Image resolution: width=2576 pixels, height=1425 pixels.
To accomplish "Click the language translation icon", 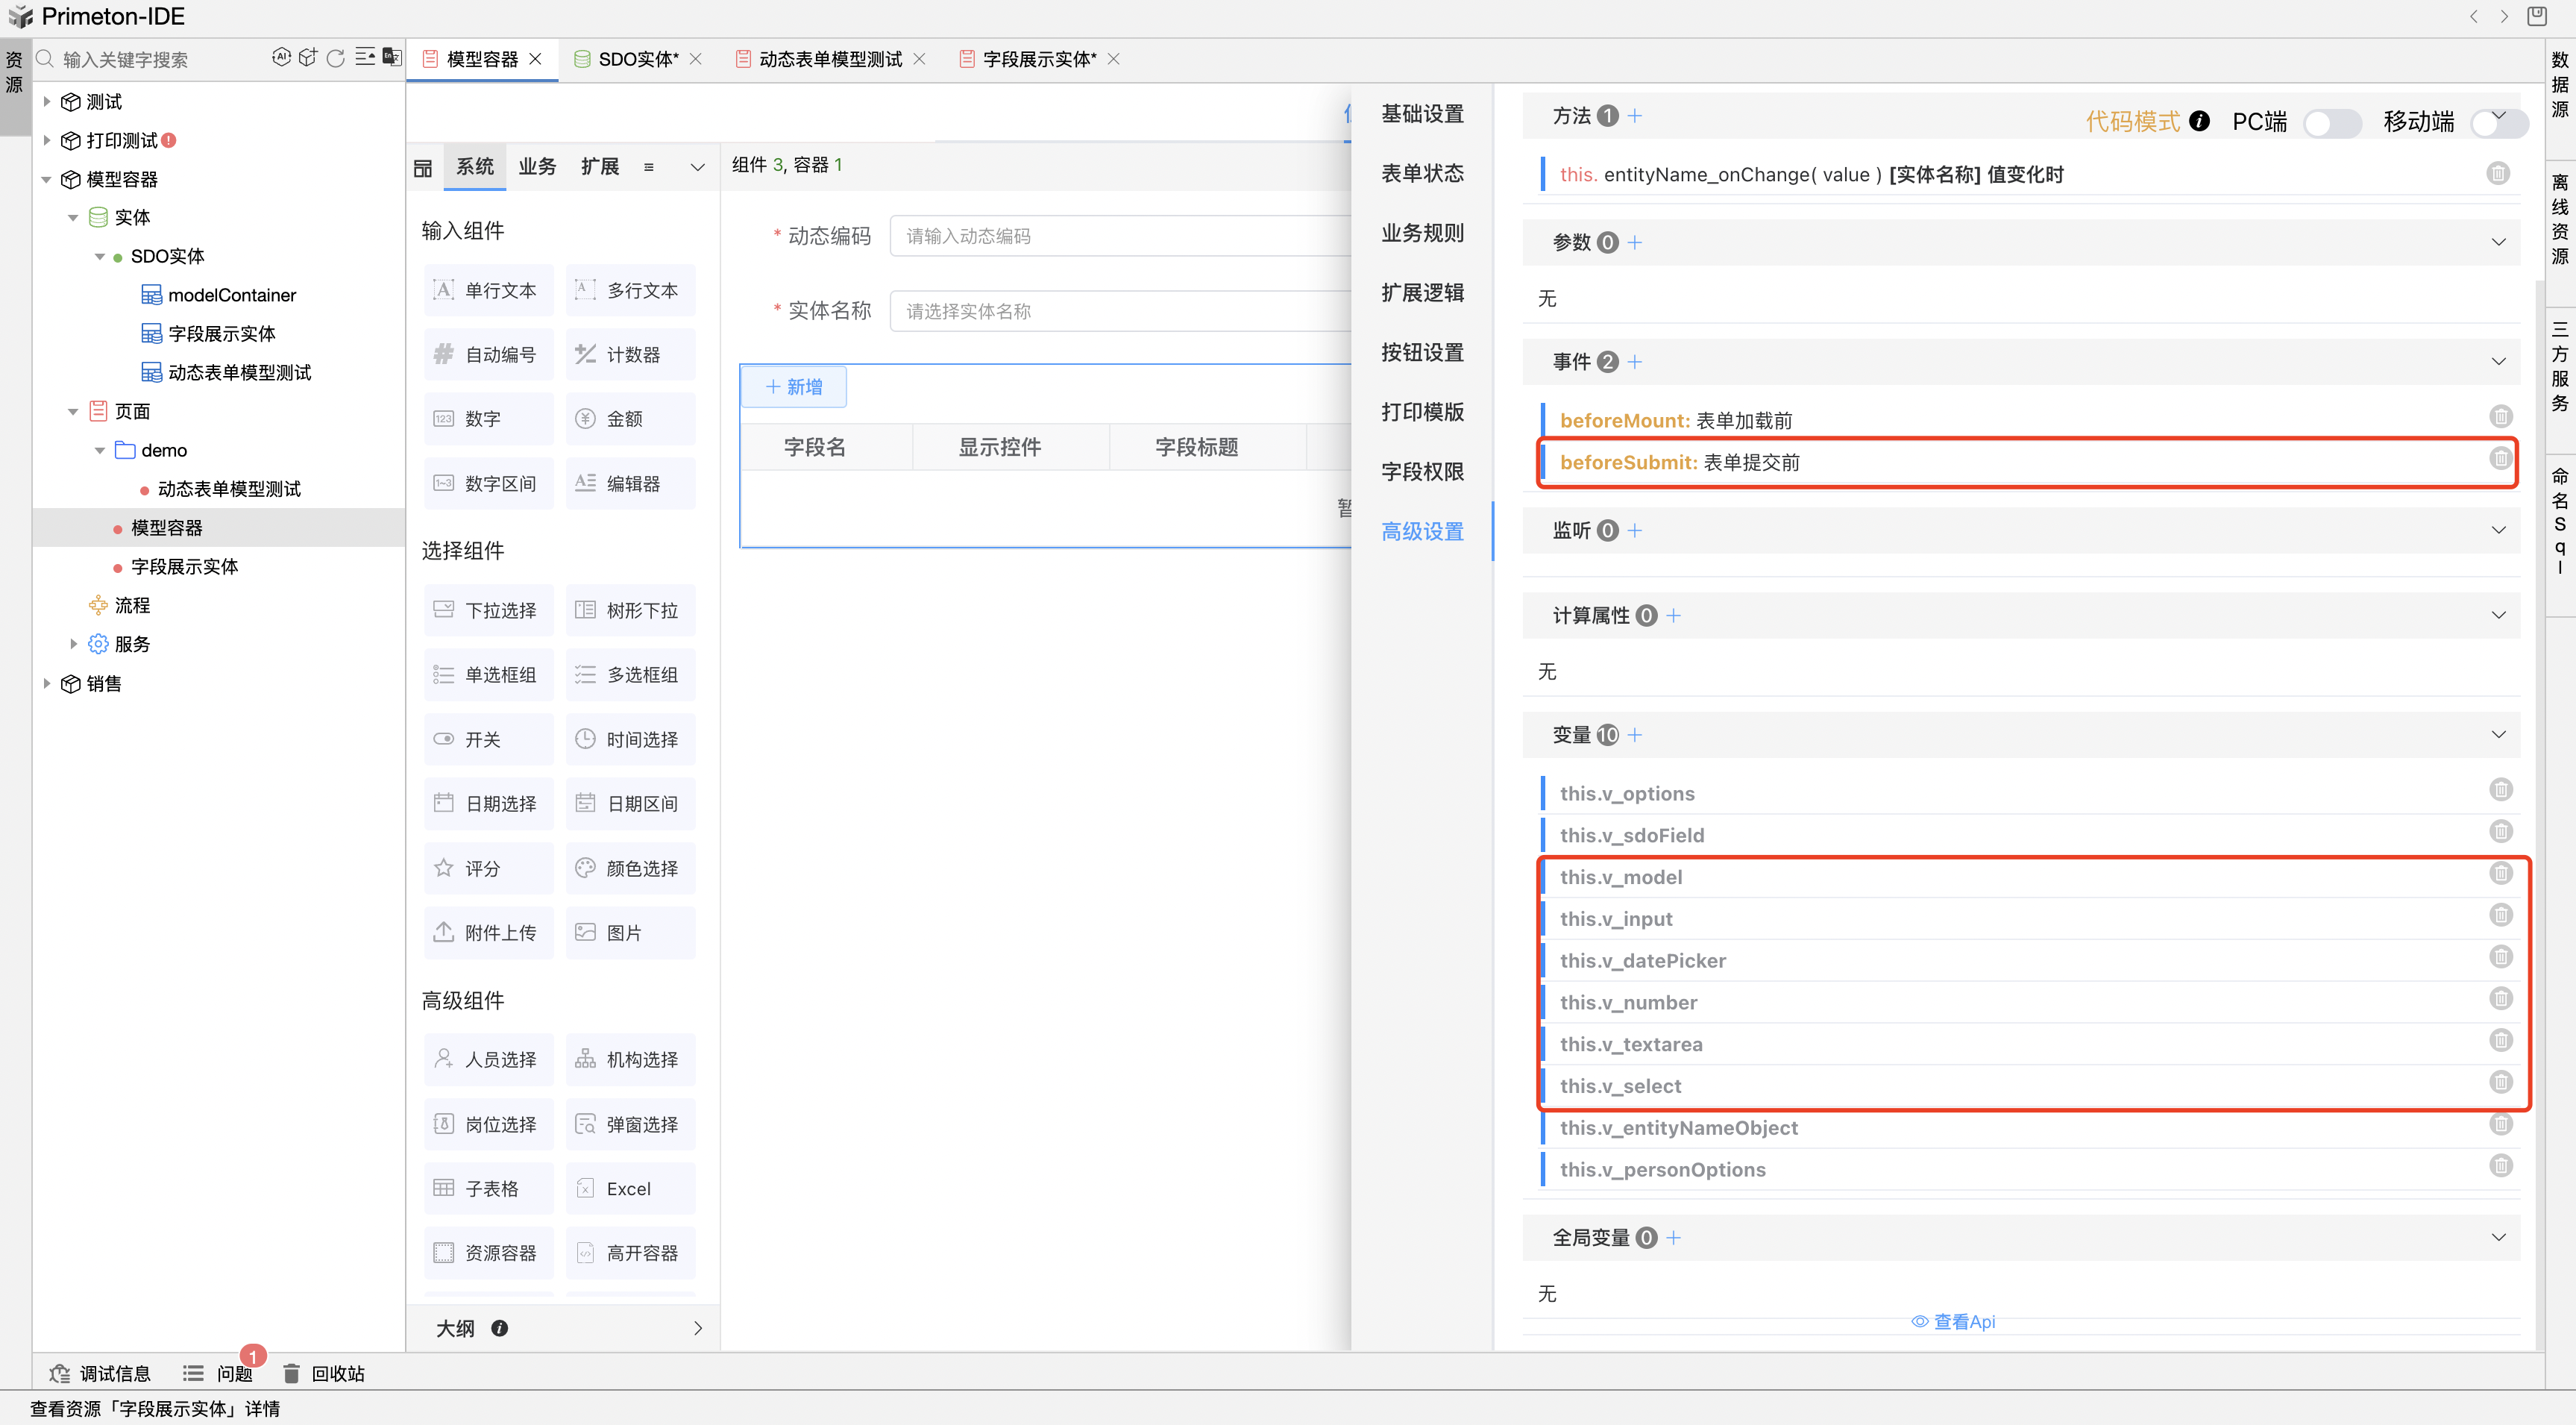I will click(392, 58).
